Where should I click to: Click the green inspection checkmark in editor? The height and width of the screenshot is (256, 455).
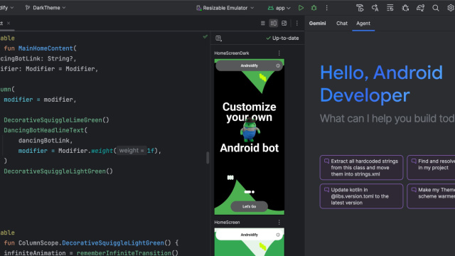pos(205,37)
